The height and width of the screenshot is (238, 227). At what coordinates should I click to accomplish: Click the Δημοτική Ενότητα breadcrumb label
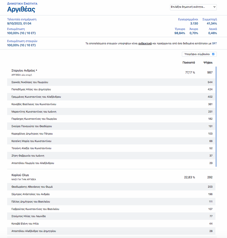point(22,4)
